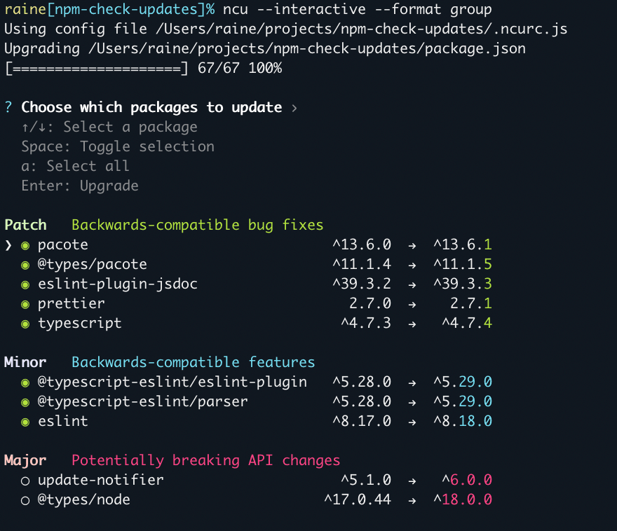Toggle the eslint-plugin-jsdoc selection circle
This screenshot has width=617, height=531.
tap(25, 285)
